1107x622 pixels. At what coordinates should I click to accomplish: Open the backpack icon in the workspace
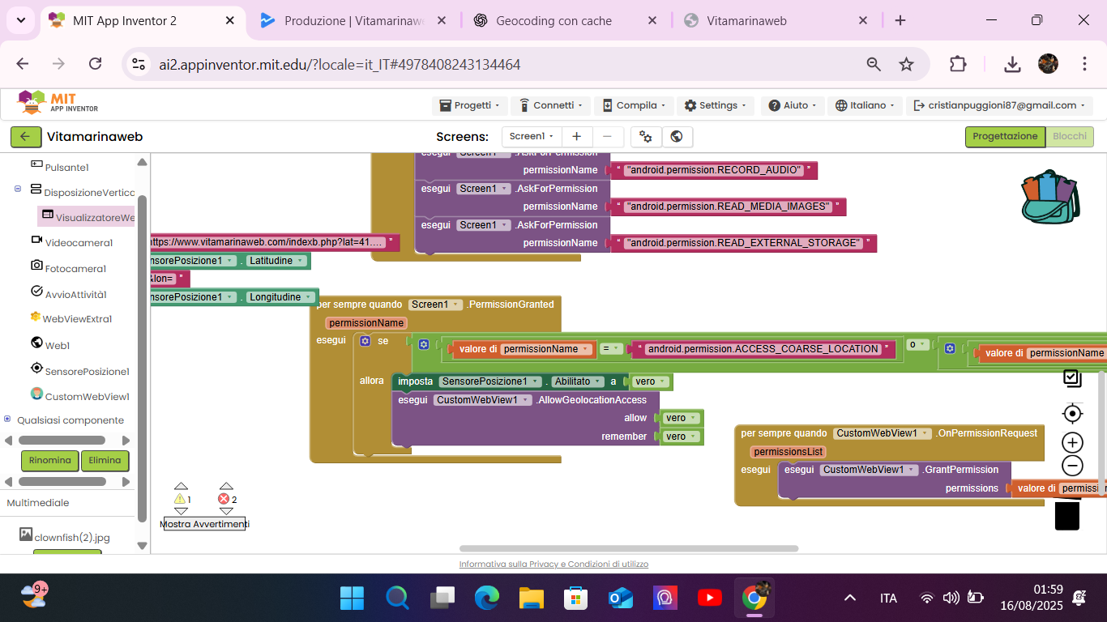click(x=1049, y=197)
